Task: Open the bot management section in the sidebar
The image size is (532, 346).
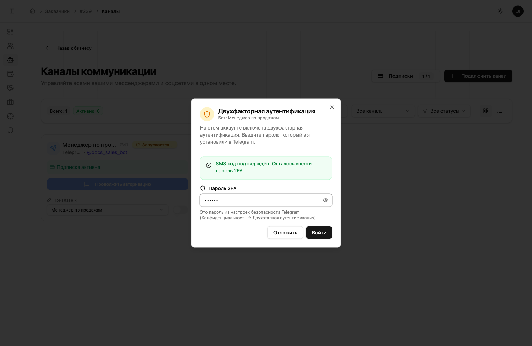Action: (10, 60)
